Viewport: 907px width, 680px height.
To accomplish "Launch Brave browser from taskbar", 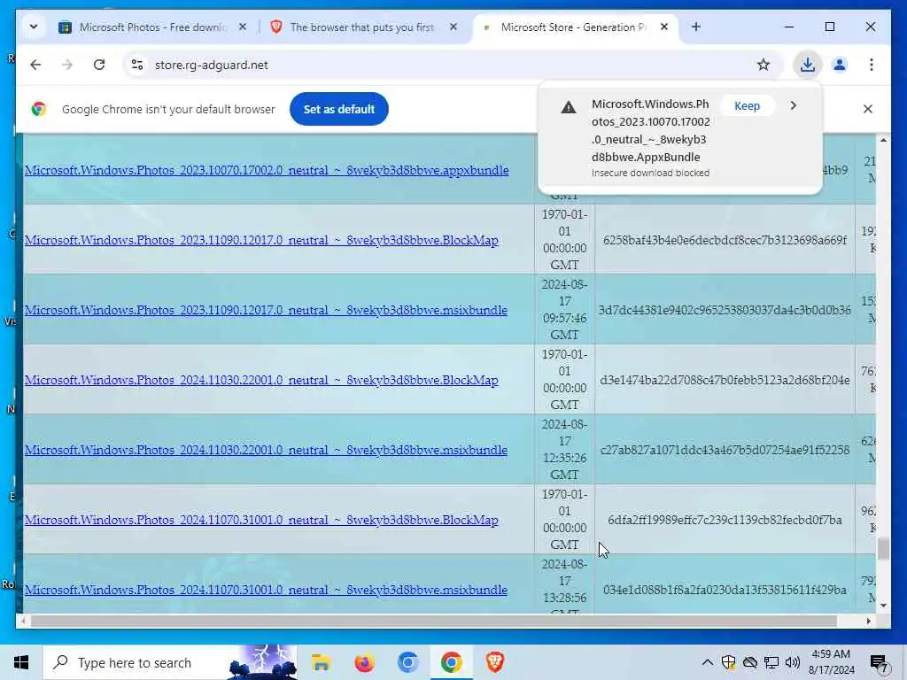I will 494,662.
